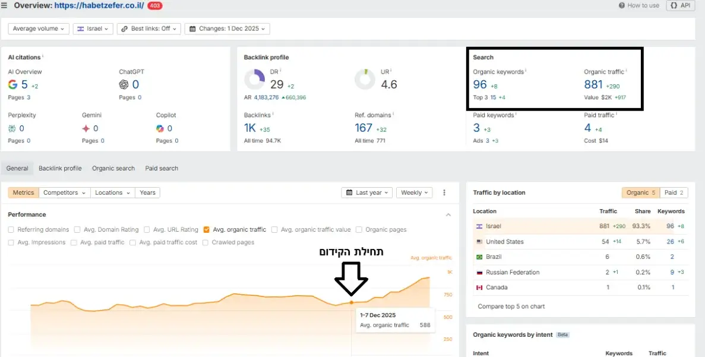Enable the Crawled pages checkbox
This screenshot has height=357, width=705.
click(206, 242)
